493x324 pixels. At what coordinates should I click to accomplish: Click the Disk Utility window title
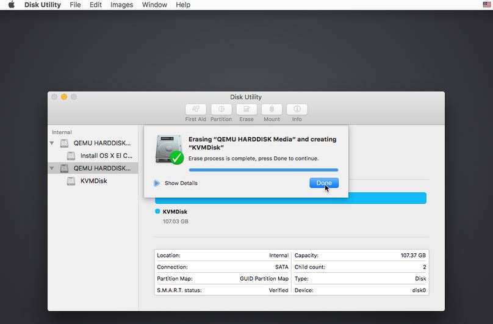pyautogui.click(x=246, y=97)
